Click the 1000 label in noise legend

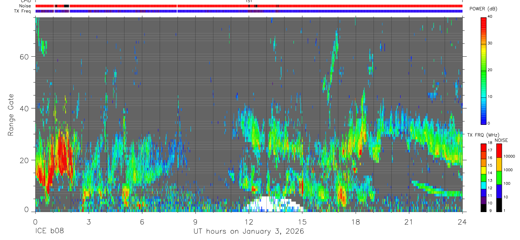(509, 170)
